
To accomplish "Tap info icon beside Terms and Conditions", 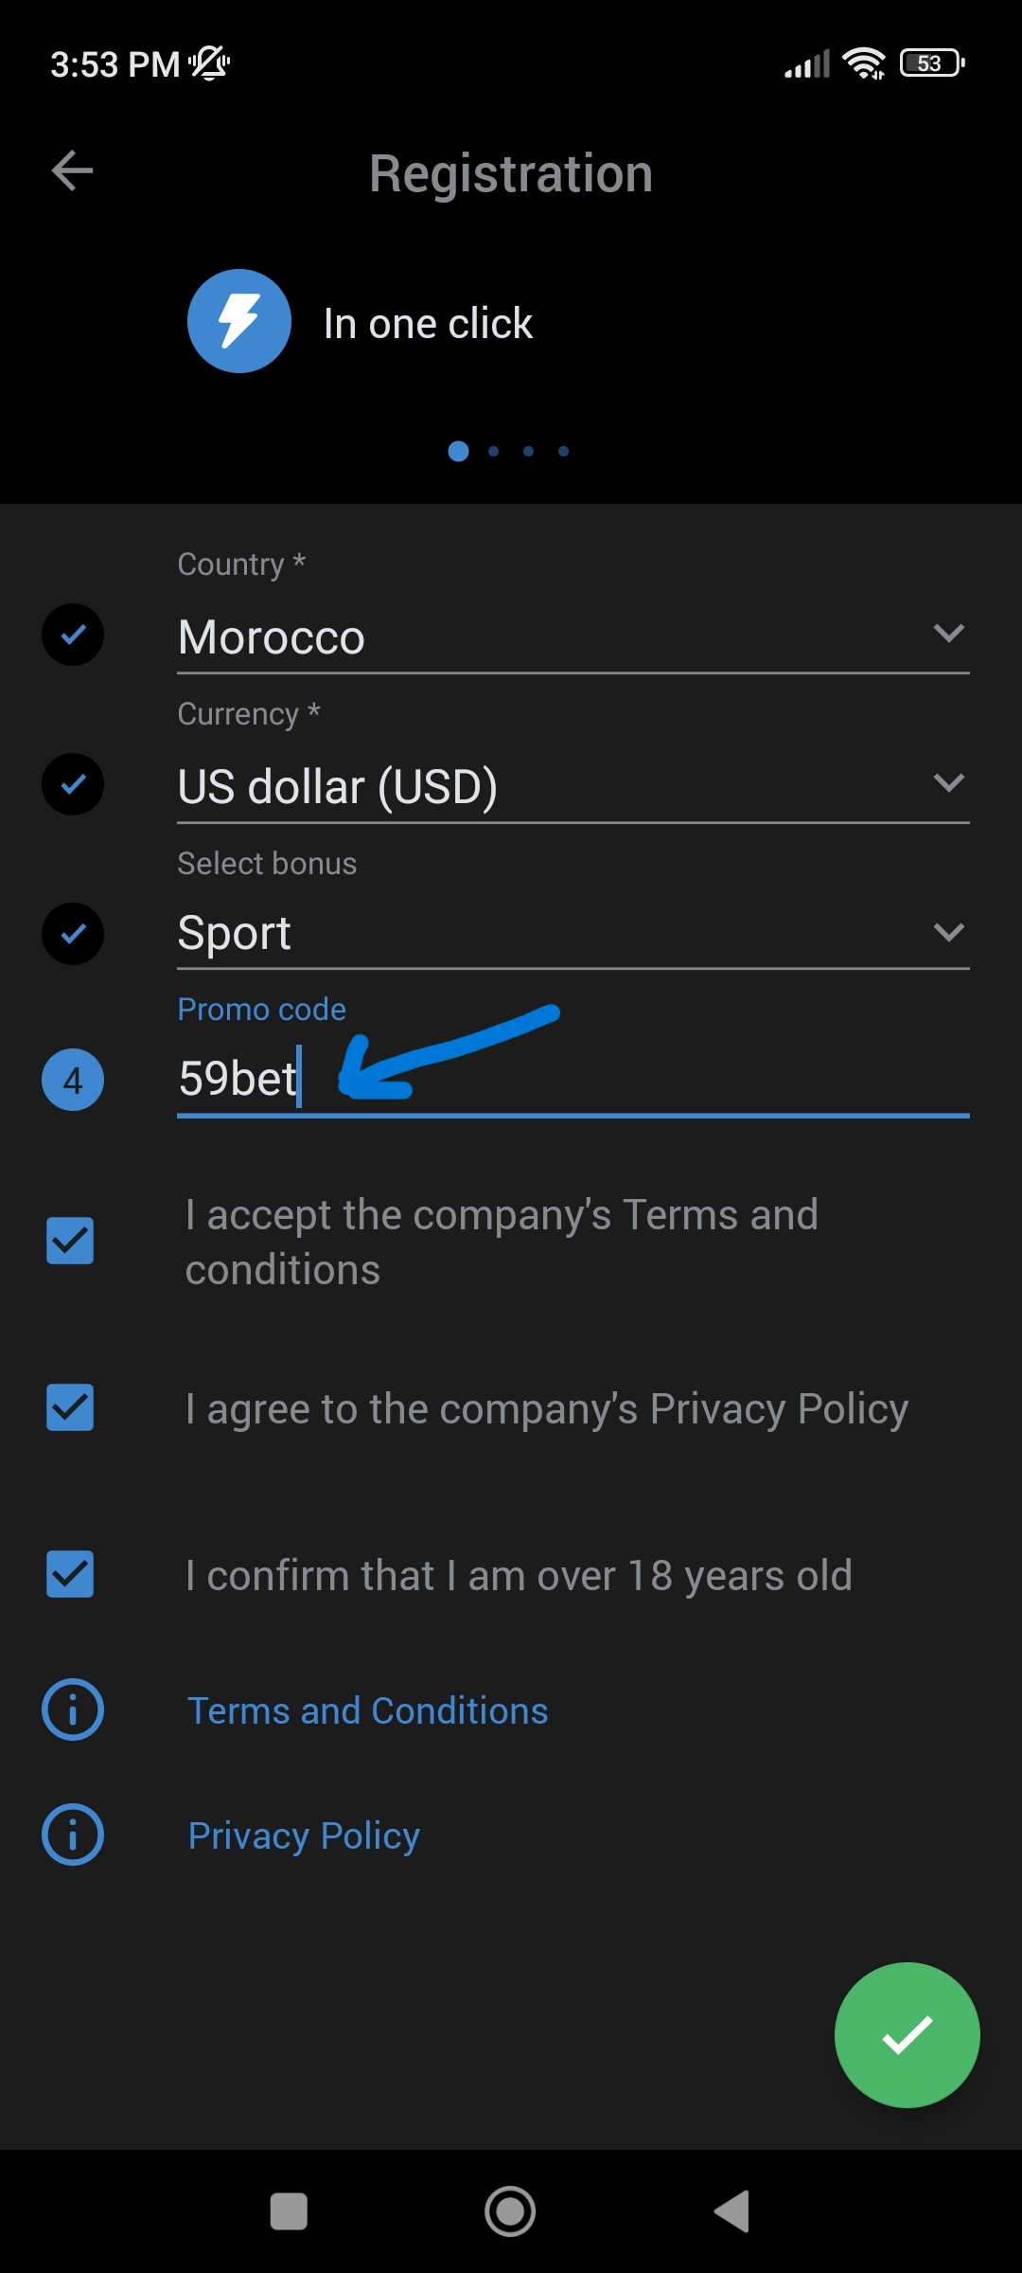I will point(73,1709).
